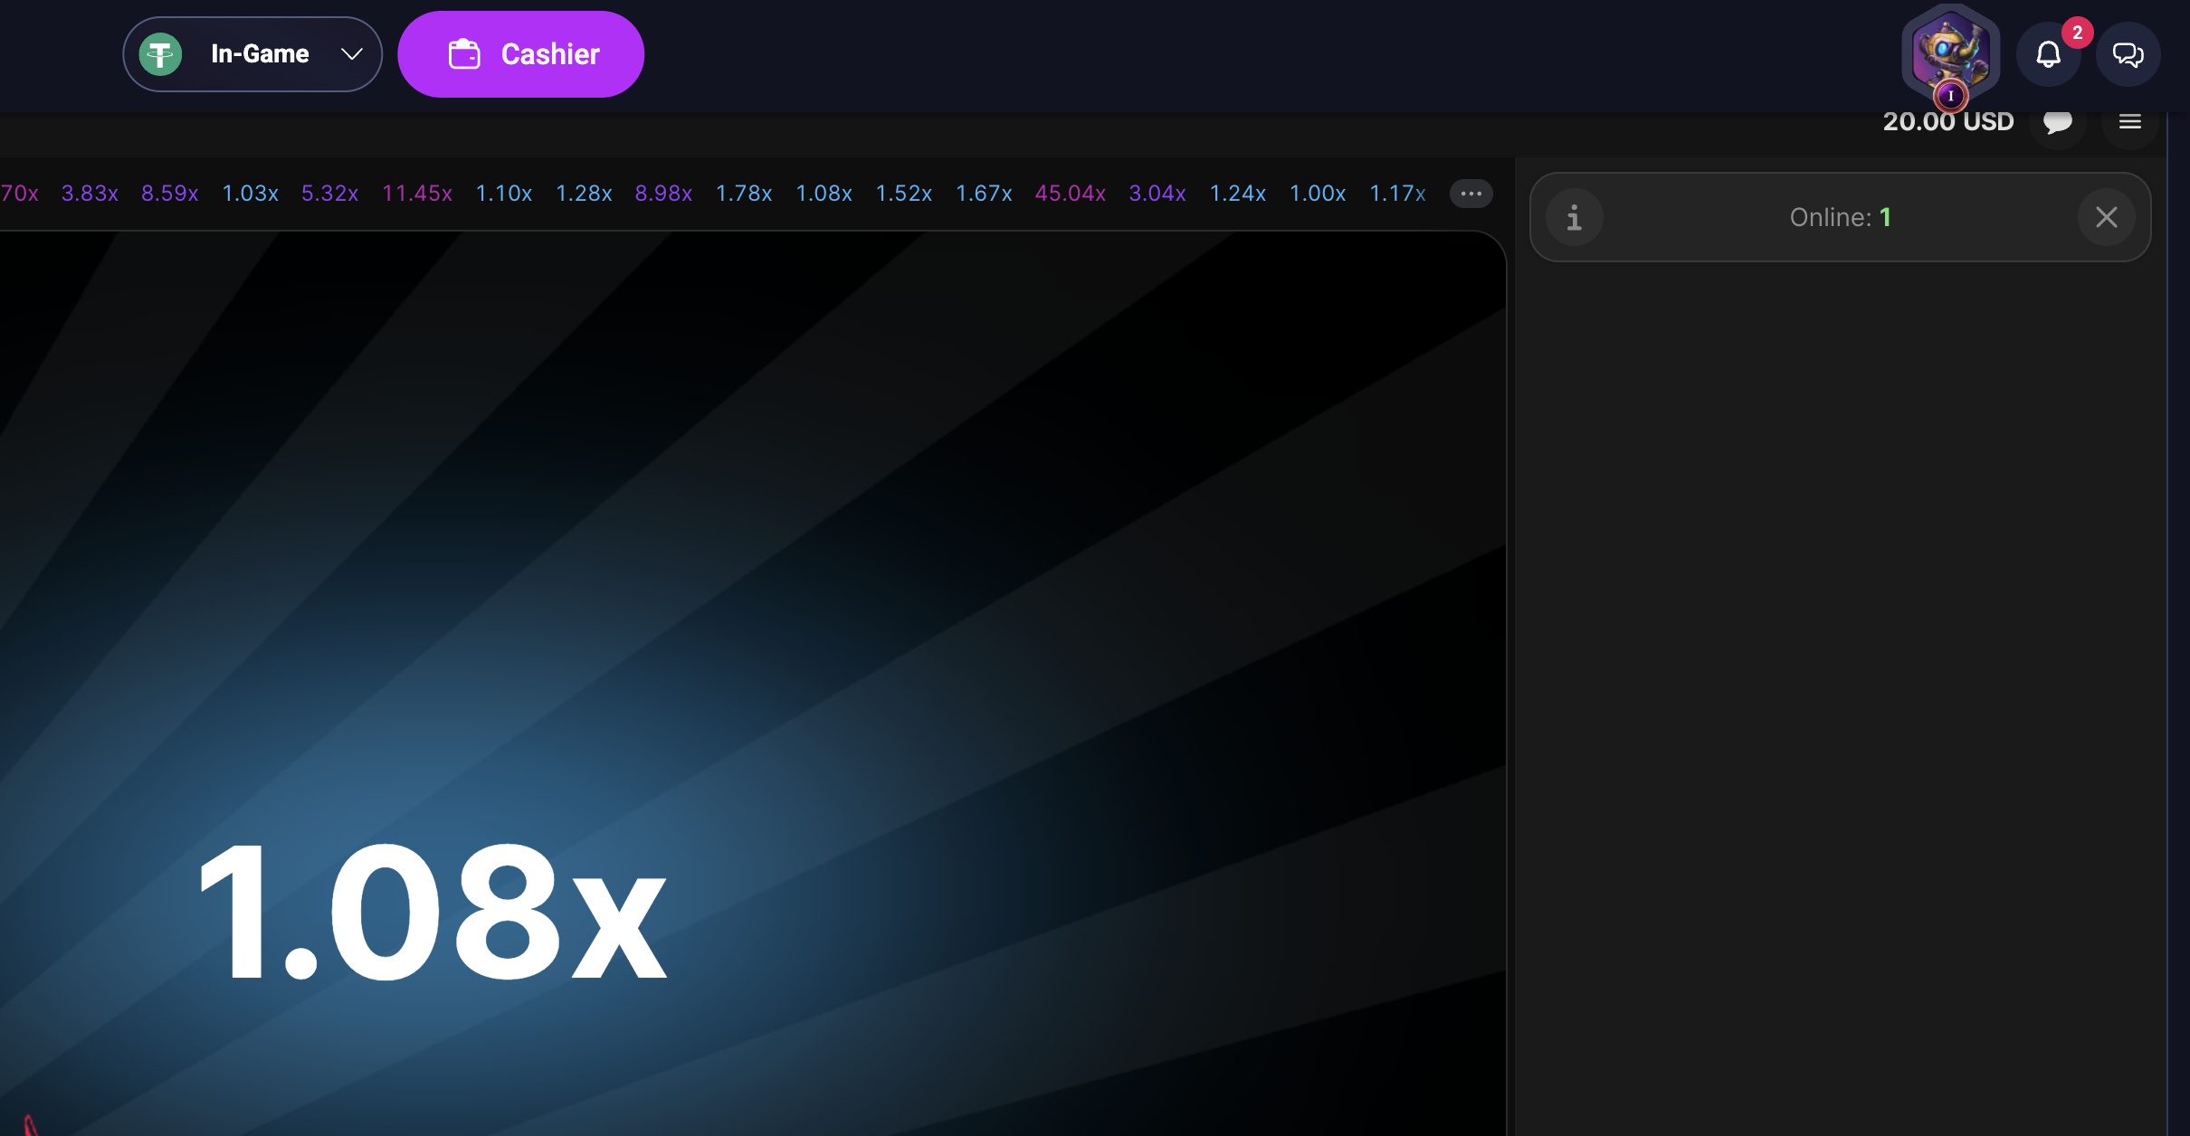
Task: Open the robot profile avatar
Action: pyautogui.click(x=1951, y=54)
